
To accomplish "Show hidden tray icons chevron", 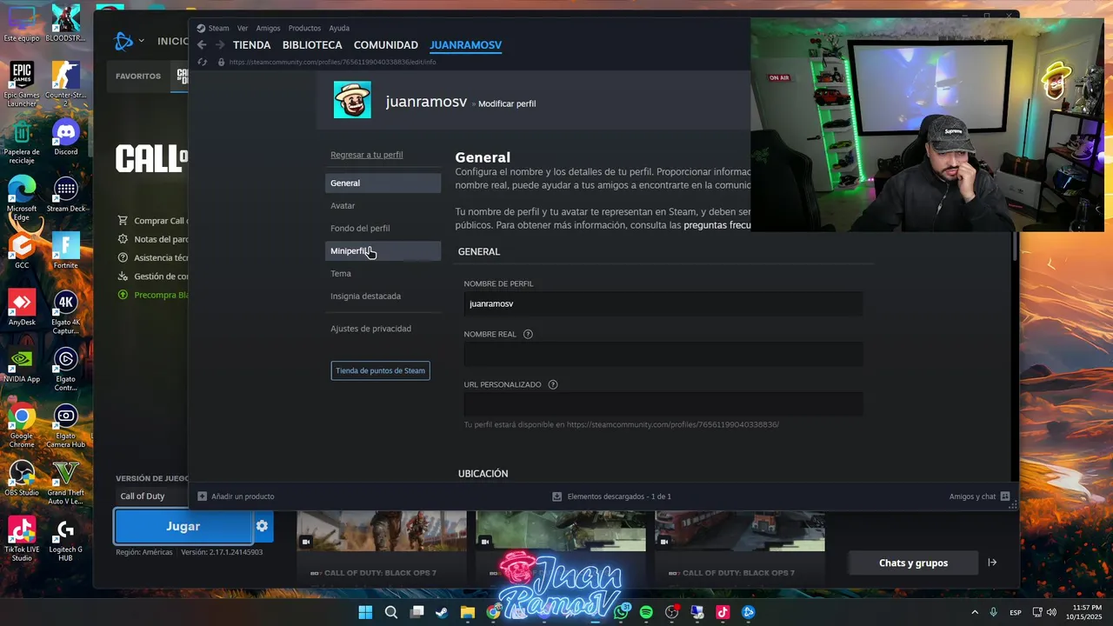I will (x=975, y=612).
